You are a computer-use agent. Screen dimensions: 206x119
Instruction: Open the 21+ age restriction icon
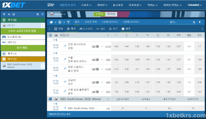(50, 5)
